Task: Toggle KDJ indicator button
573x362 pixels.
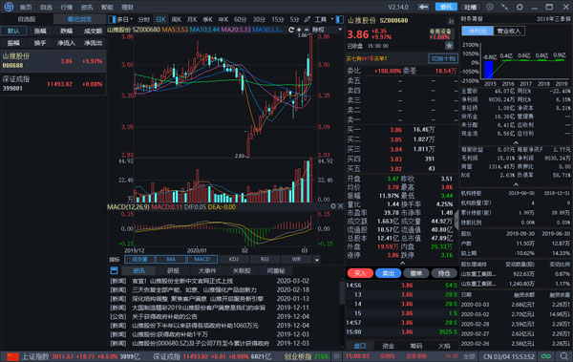Action: (x=234, y=259)
